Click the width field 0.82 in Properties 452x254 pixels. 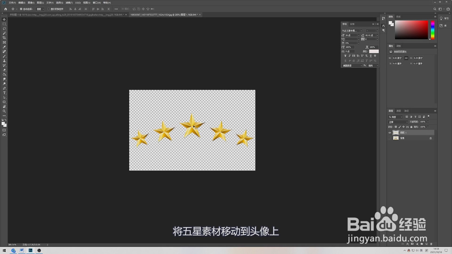click(x=397, y=58)
